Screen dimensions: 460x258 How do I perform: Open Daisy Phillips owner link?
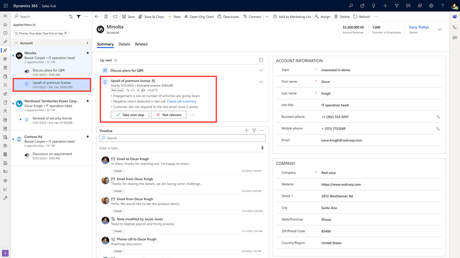(x=419, y=27)
